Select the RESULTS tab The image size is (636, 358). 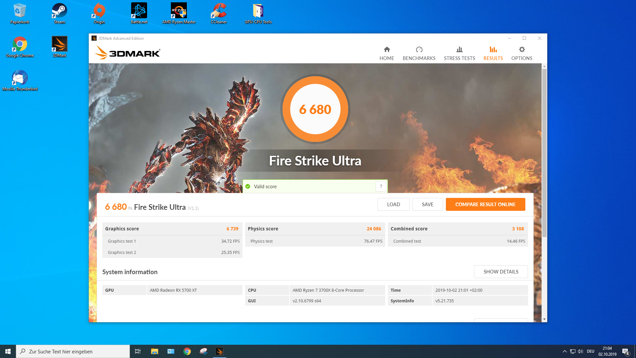[x=493, y=53]
